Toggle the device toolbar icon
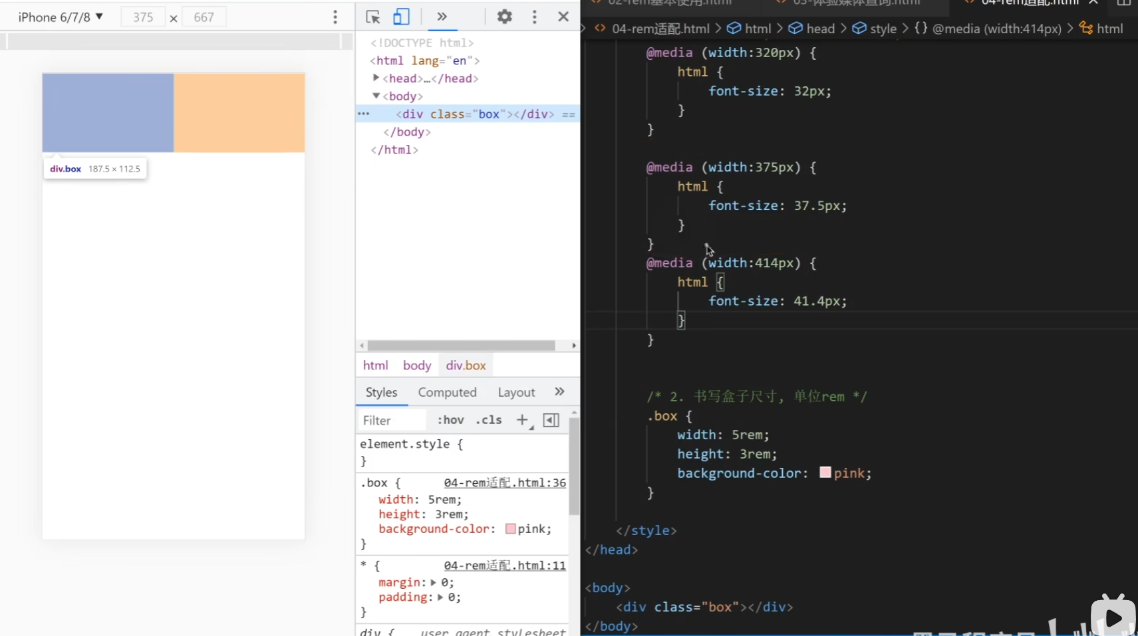Image resolution: width=1138 pixels, height=636 pixels. 401,17
